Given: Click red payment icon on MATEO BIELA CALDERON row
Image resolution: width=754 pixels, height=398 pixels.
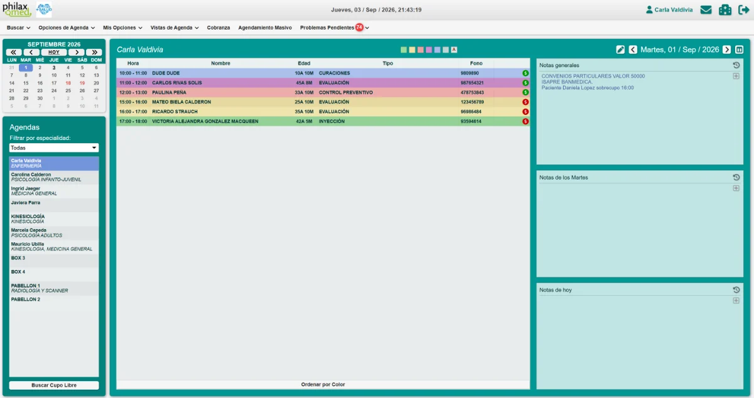Looking at the screenshot, I should coord(525,102).
